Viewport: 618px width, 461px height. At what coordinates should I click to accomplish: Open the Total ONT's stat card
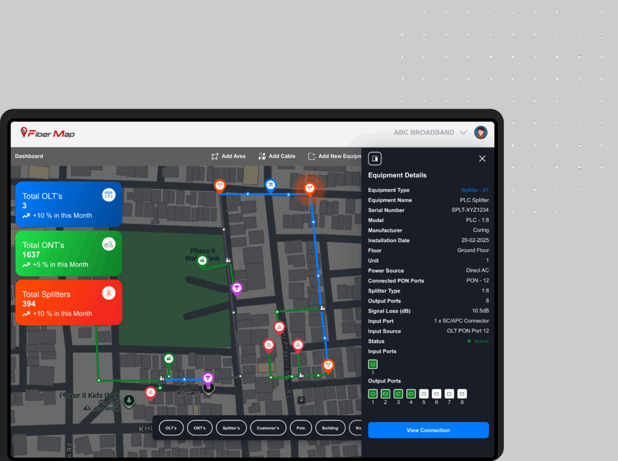(x=69, y=253)
